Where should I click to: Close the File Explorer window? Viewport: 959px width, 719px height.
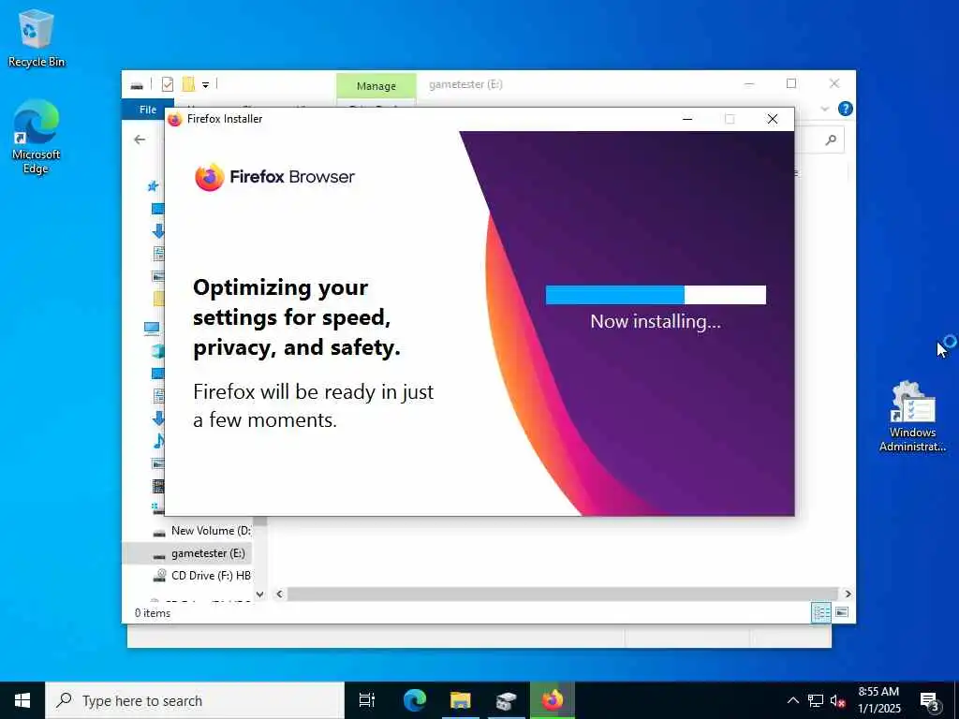click(x=834, y=83)
